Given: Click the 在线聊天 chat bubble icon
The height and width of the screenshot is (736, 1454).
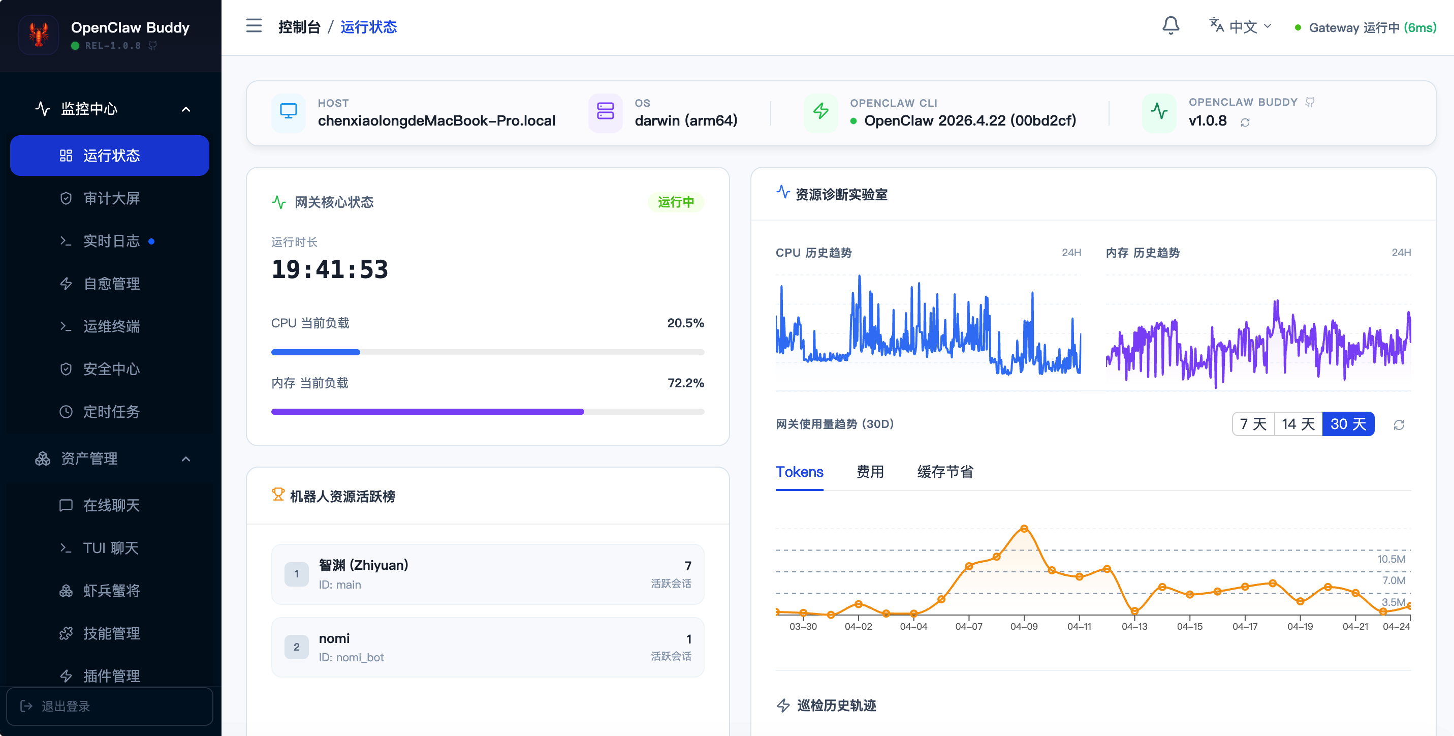Looking at the screenshot, I should click(66, 505).
